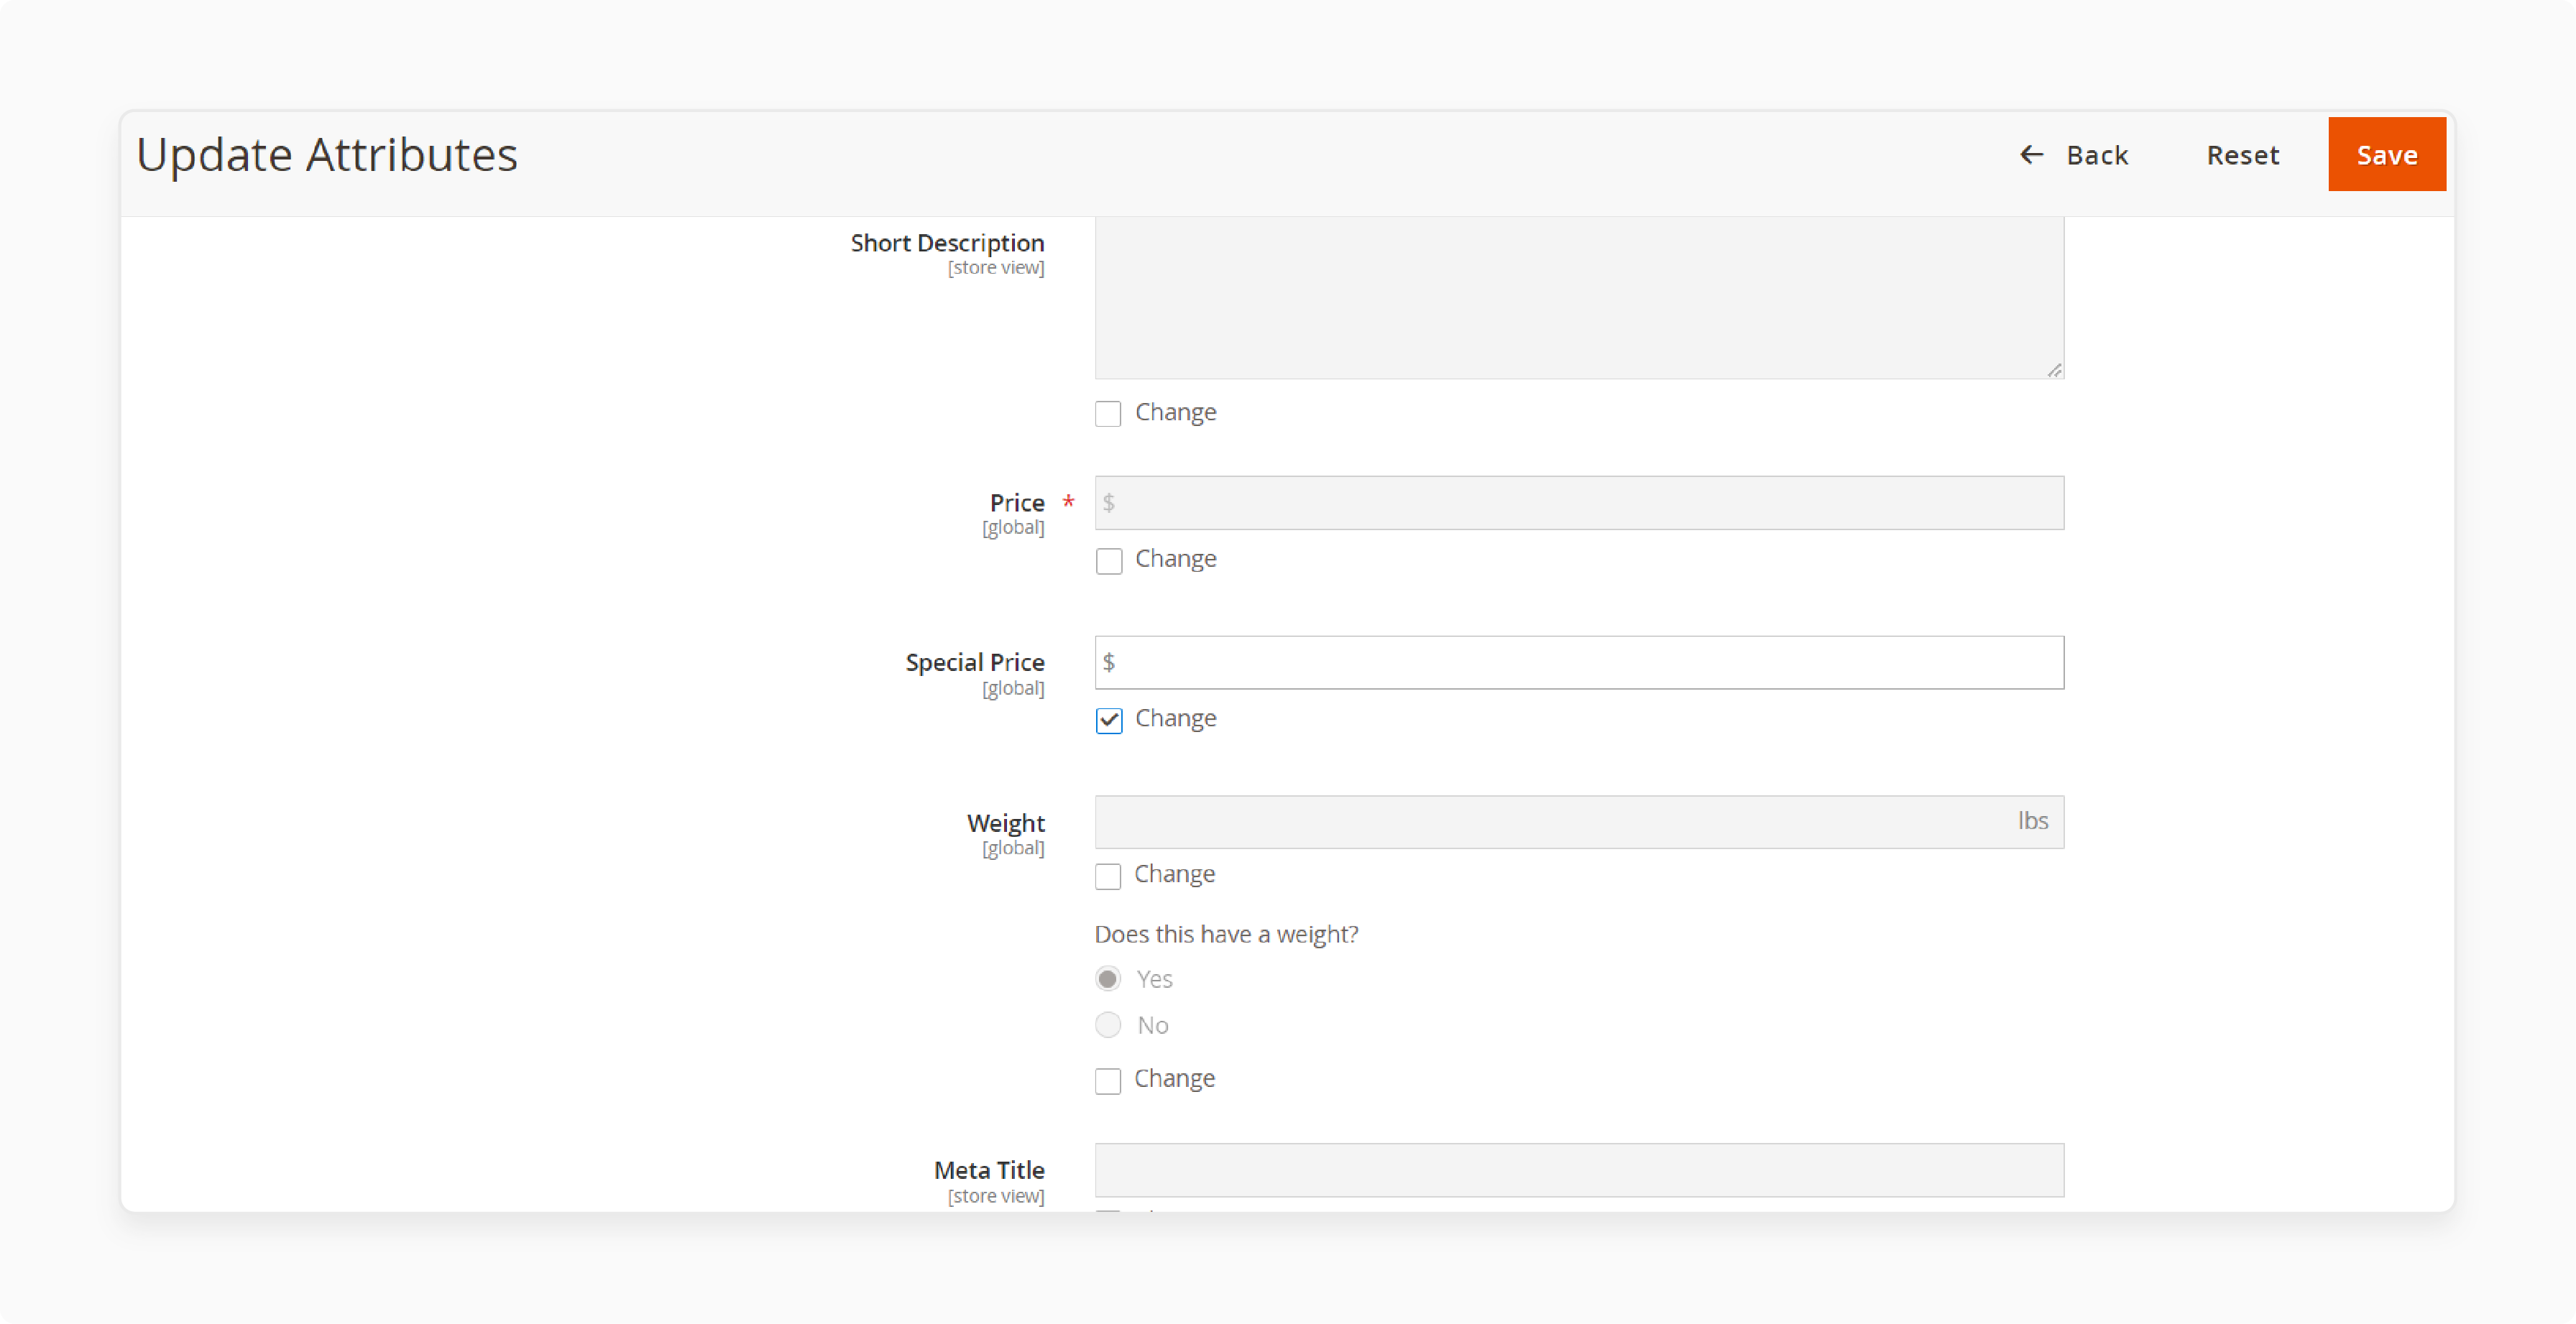Click the Weight input field
Viewport: 2576px width, 1324px height.
click(1578, 823)
